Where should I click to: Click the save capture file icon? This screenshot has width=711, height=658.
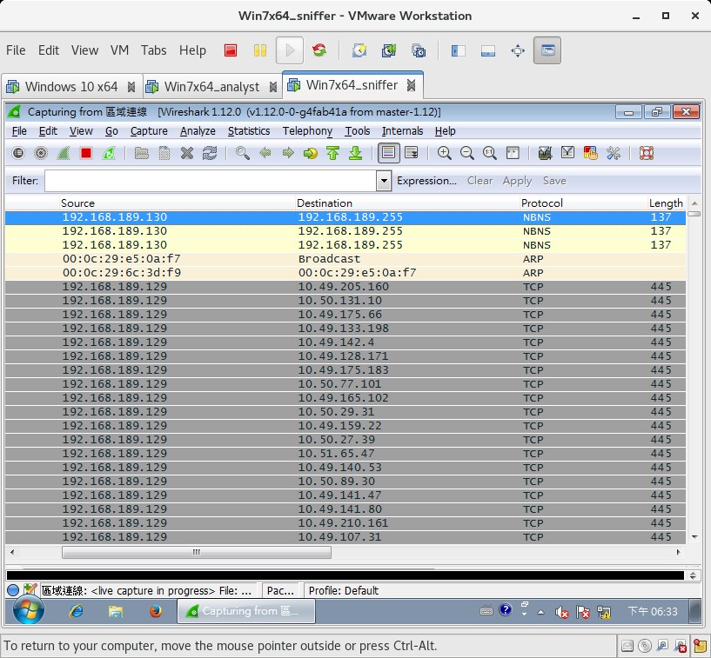pyautogui.click(x=164, y=153)
